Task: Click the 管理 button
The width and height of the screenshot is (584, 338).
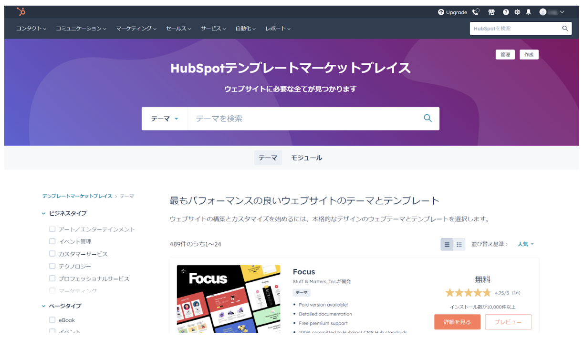Action: [x=505, y=55]
